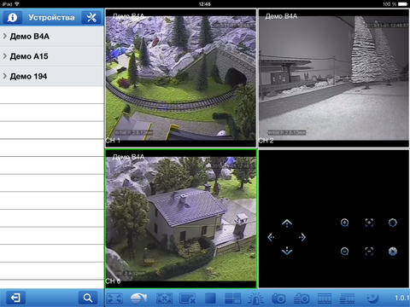Toggle fullscreen expand arrows icon

[x=114, y=298]
